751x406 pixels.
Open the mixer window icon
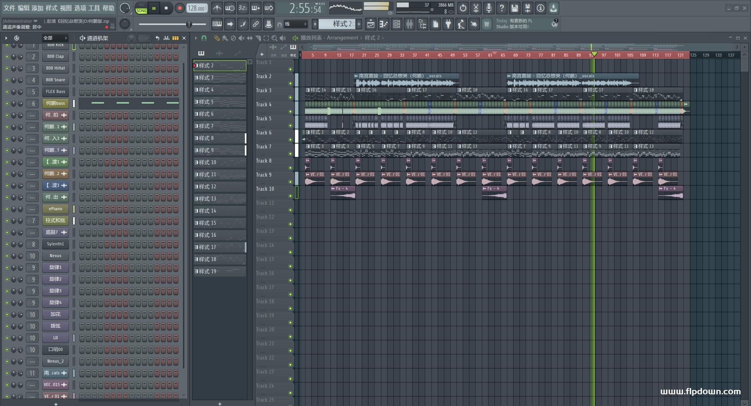[x=410, y=24]
